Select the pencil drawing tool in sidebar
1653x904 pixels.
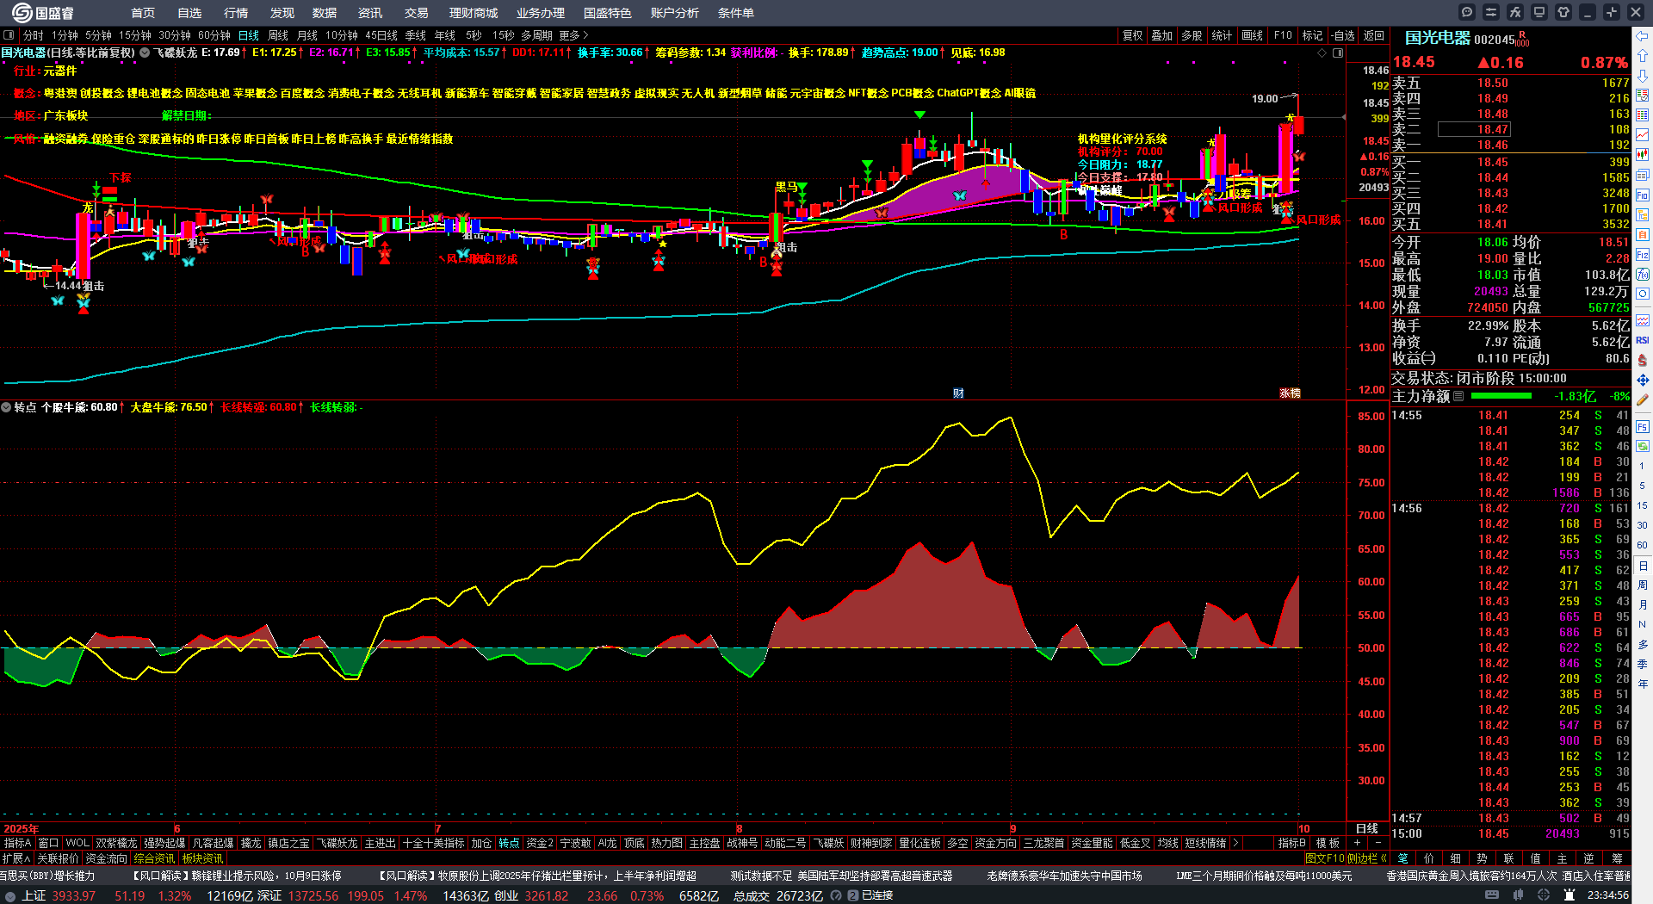tap(1643, 399)
